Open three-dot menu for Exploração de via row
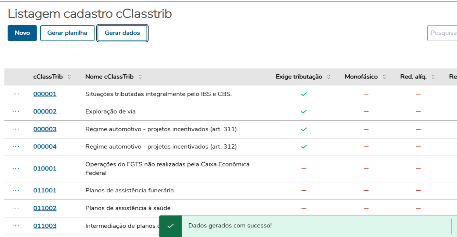 tap(16, 112)
